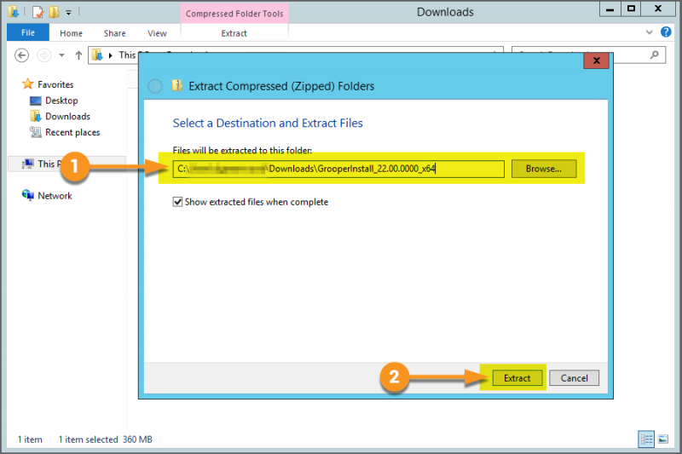Open Customize Quick Access Toolbar dropdown
Screen dimensions: 682x454
[x=68, y=13]
